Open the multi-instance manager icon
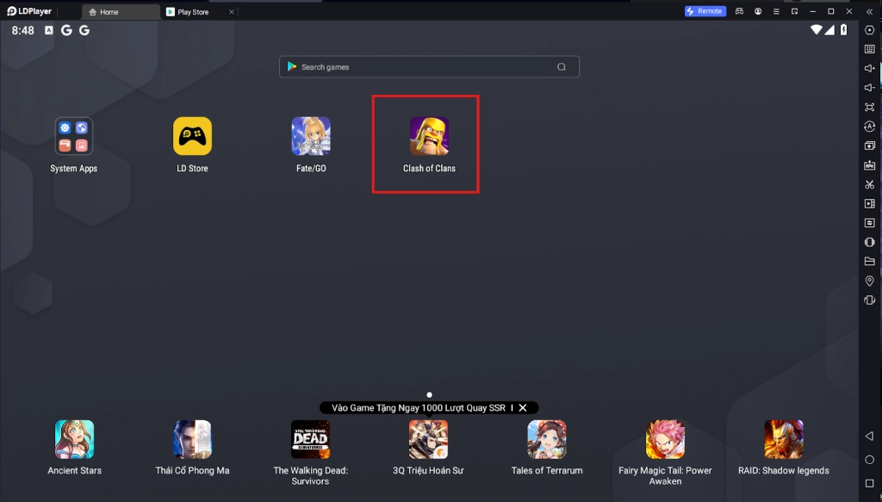Screen dimensions: 882x502 (870, 146)
